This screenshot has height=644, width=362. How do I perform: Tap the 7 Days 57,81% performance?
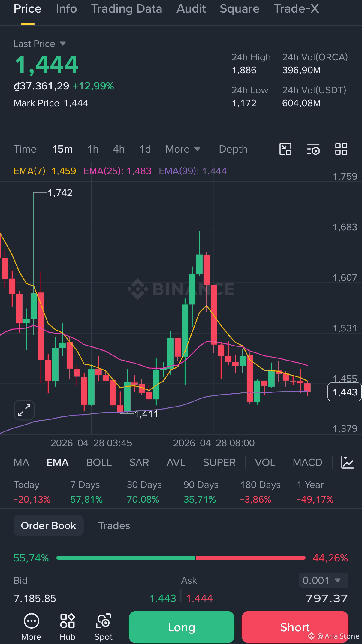click(x=86, y=492)
